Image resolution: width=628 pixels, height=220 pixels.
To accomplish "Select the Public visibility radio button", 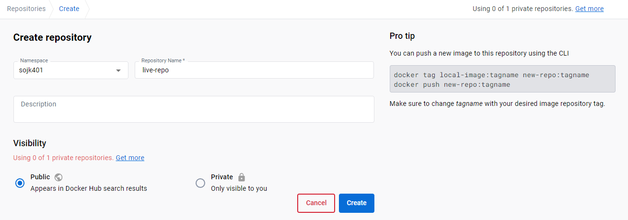I will click(x=20, y=183).
